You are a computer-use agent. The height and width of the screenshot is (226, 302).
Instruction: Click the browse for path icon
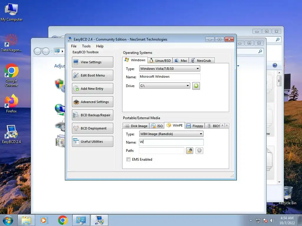tap(190, 151)
